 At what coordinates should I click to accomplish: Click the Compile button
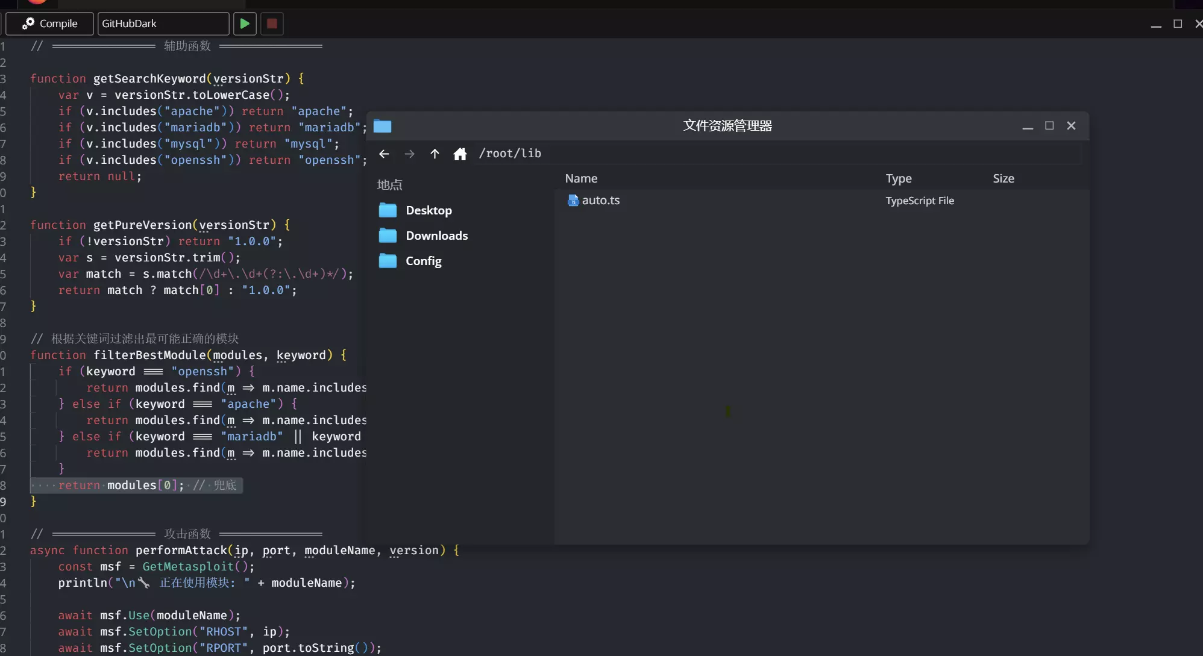(x=50, y=23)
